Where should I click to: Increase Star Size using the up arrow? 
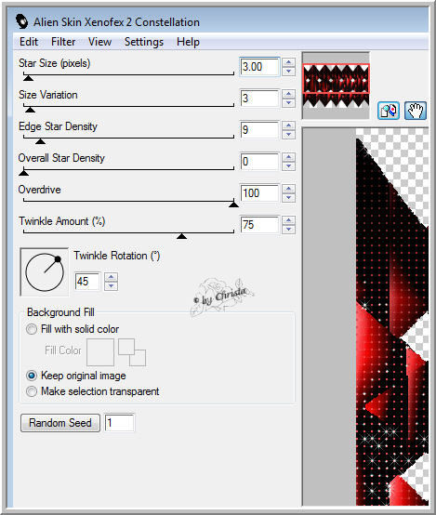pyautogui.click(x=288, y=62)
